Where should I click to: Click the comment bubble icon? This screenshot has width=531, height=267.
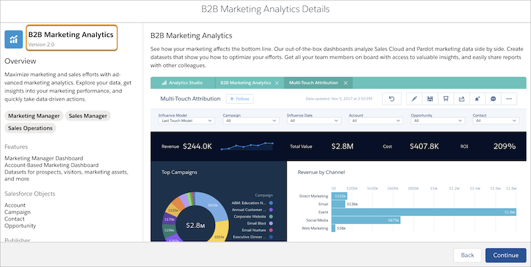(493, 99)
